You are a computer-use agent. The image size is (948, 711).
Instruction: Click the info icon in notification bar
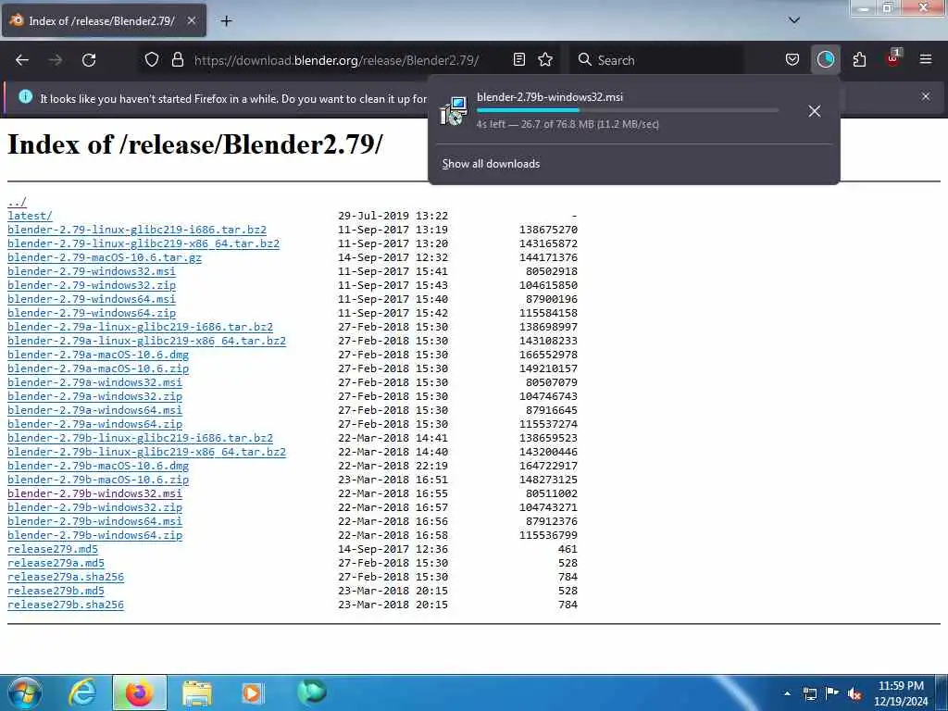[x=25, y=96]
